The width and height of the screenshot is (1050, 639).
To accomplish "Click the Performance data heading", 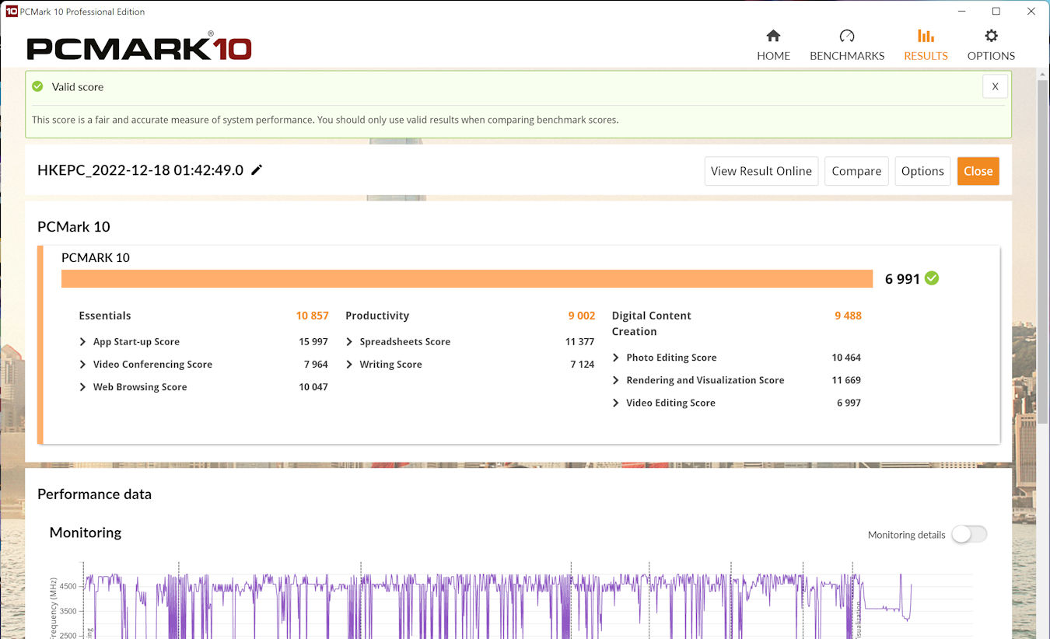I will coord(94,494).
